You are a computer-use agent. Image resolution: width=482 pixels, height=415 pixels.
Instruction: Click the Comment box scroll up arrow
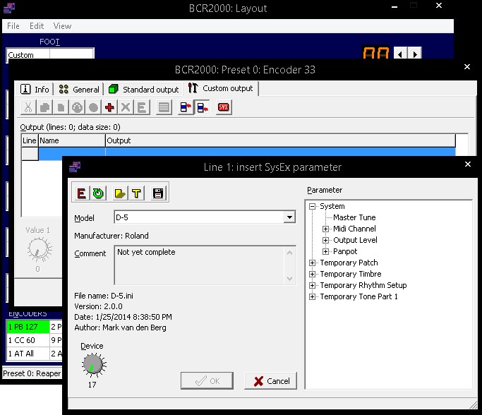tap(290, 253)
